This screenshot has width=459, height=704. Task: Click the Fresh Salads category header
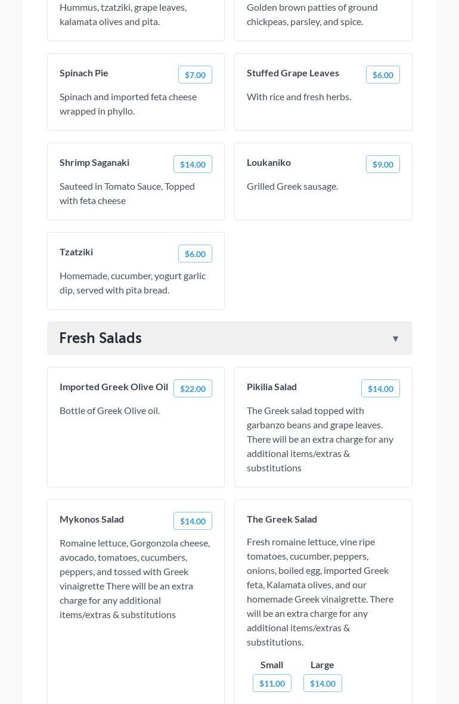pyautogui.click(x=100, y=338)
